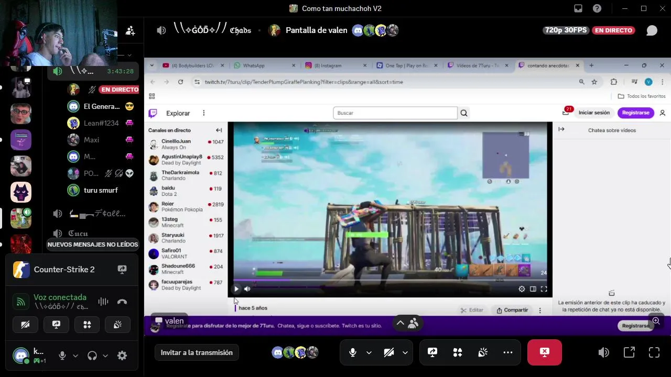The height and width of the screenshot is (377, 671).
Task: Open Discord user settings gear
Action: pyautogui.click(x=122, y=356)
